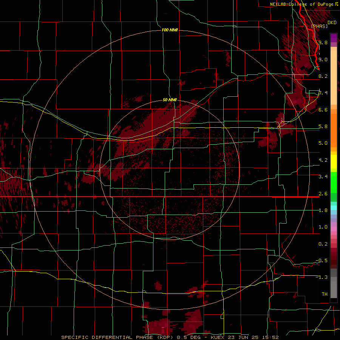Click the [PHAS] units label
Image resolution: width=340 pixels, height=340 pixels.
(x=319, y=26)
